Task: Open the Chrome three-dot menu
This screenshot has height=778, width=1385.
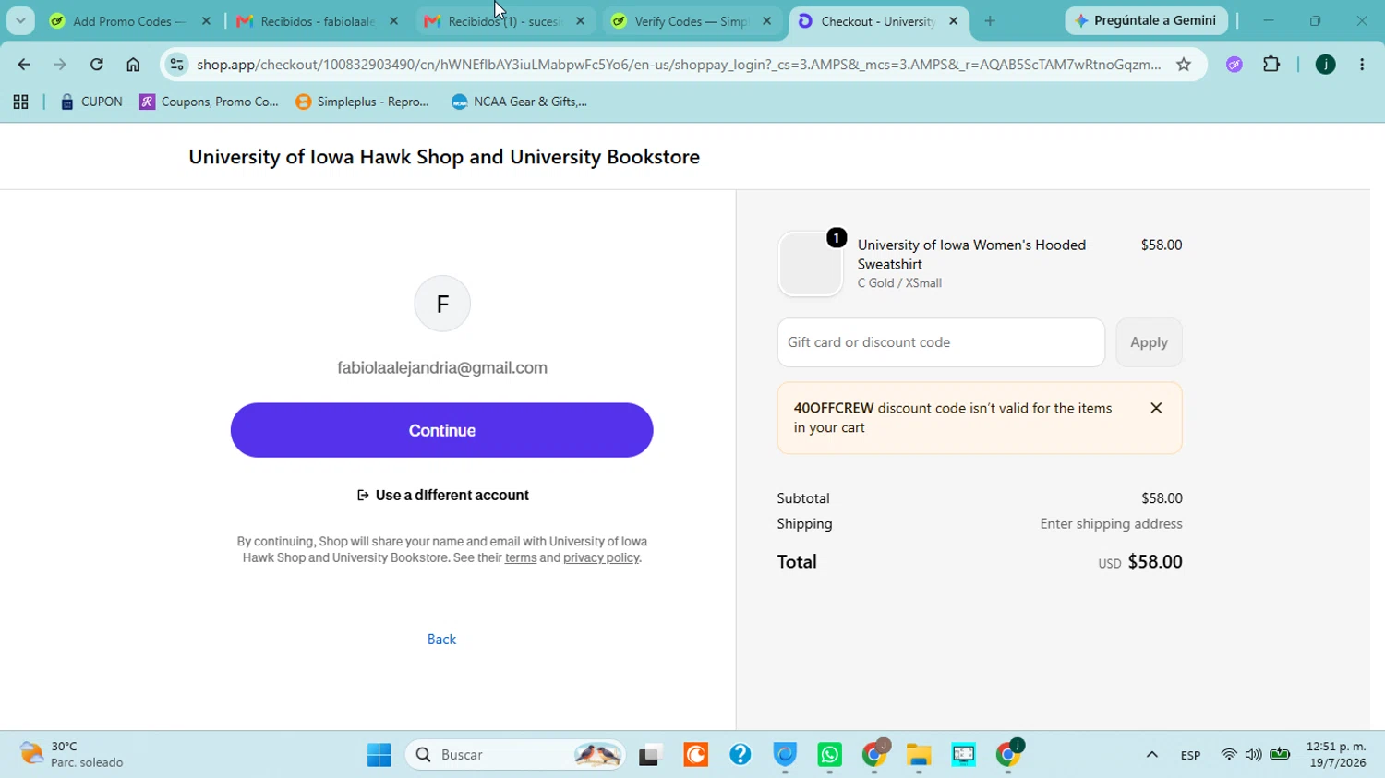Action: (1362, 65)
